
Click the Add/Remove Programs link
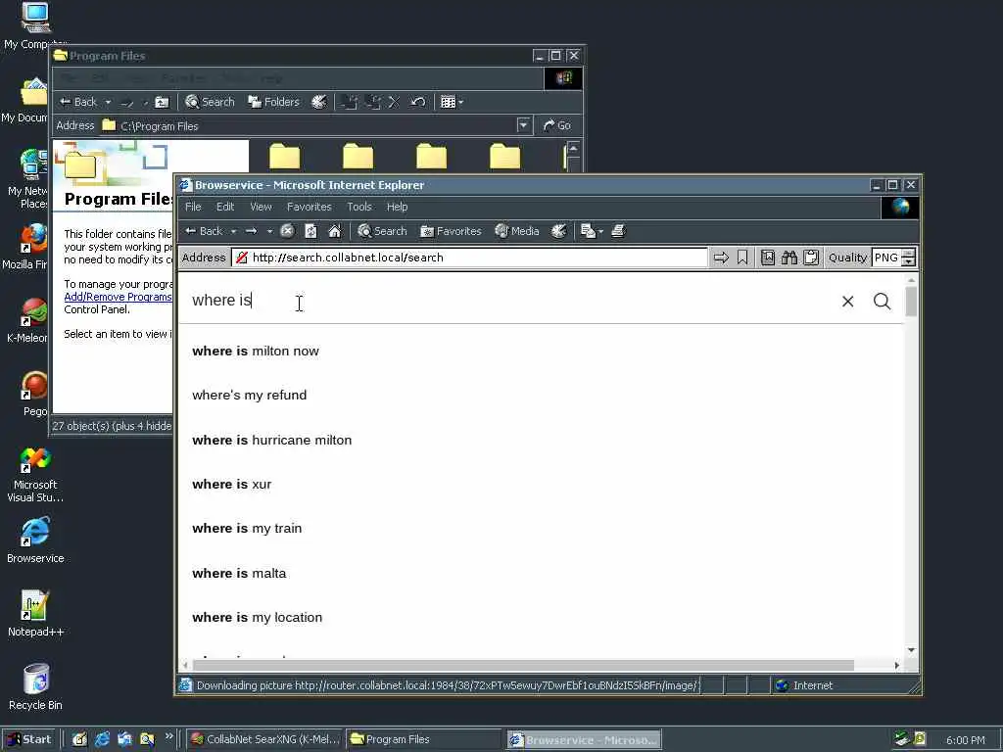pos(118,297)
